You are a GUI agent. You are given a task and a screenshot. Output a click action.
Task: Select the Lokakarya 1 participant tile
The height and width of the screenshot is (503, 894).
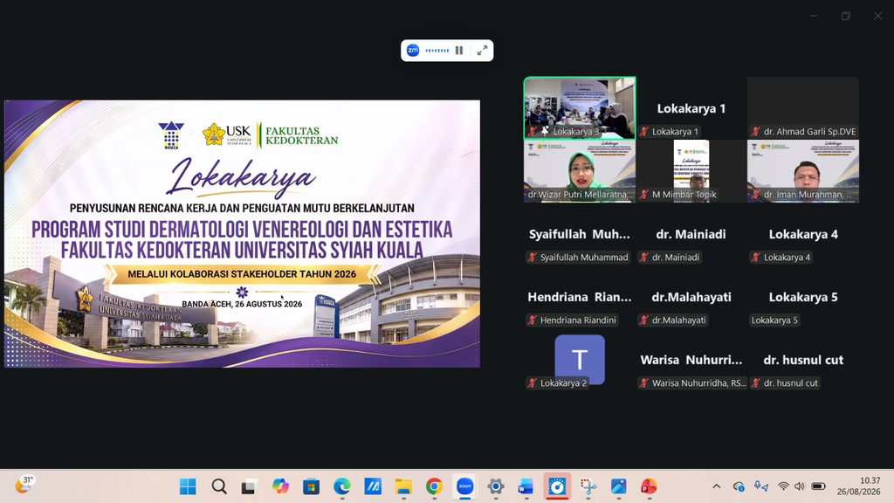(x=691, y=108)
